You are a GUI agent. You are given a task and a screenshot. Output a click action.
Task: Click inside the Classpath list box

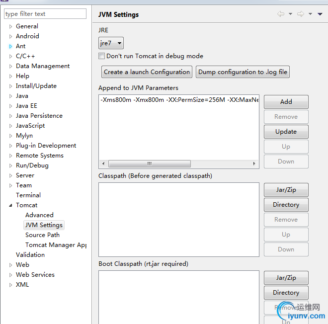[x=179, y=220]
